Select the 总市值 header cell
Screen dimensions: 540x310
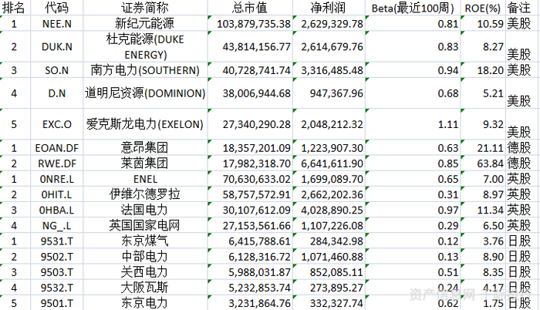click(x=250, y=8)
